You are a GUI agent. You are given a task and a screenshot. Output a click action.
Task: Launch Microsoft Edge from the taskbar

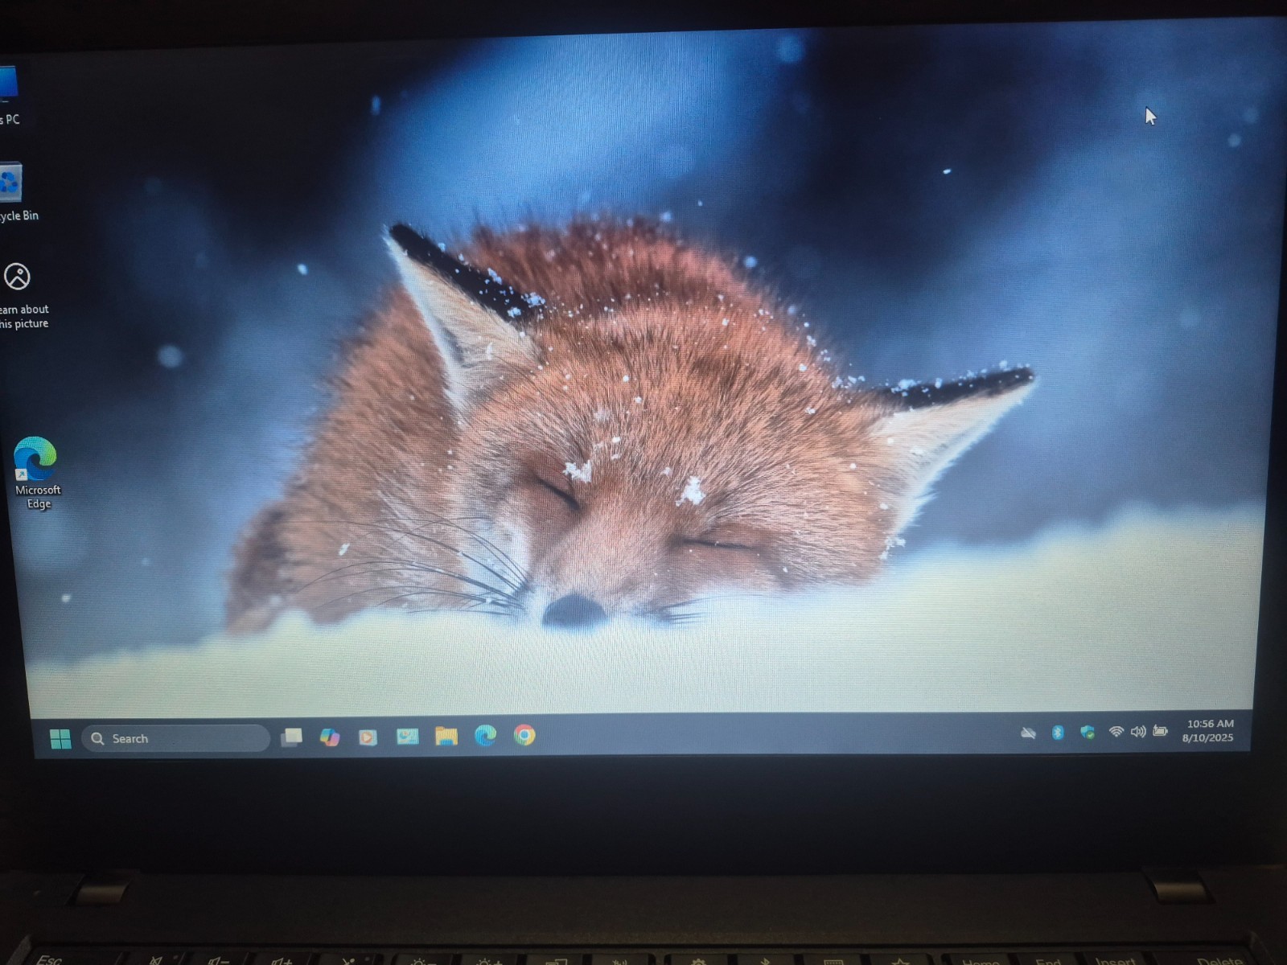point(485,735)
